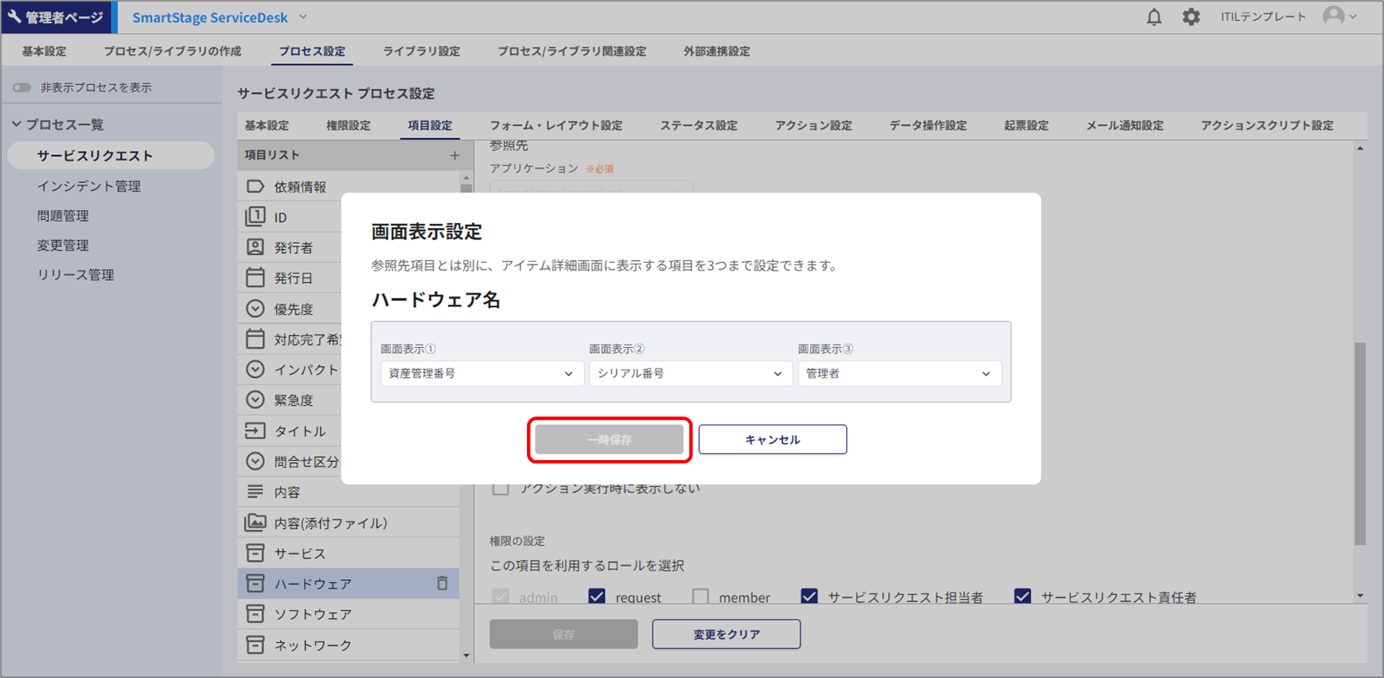Click the plus icon in 項目リスト header
This screenshot has width=1384, height=678.
[x=454, y=156]
